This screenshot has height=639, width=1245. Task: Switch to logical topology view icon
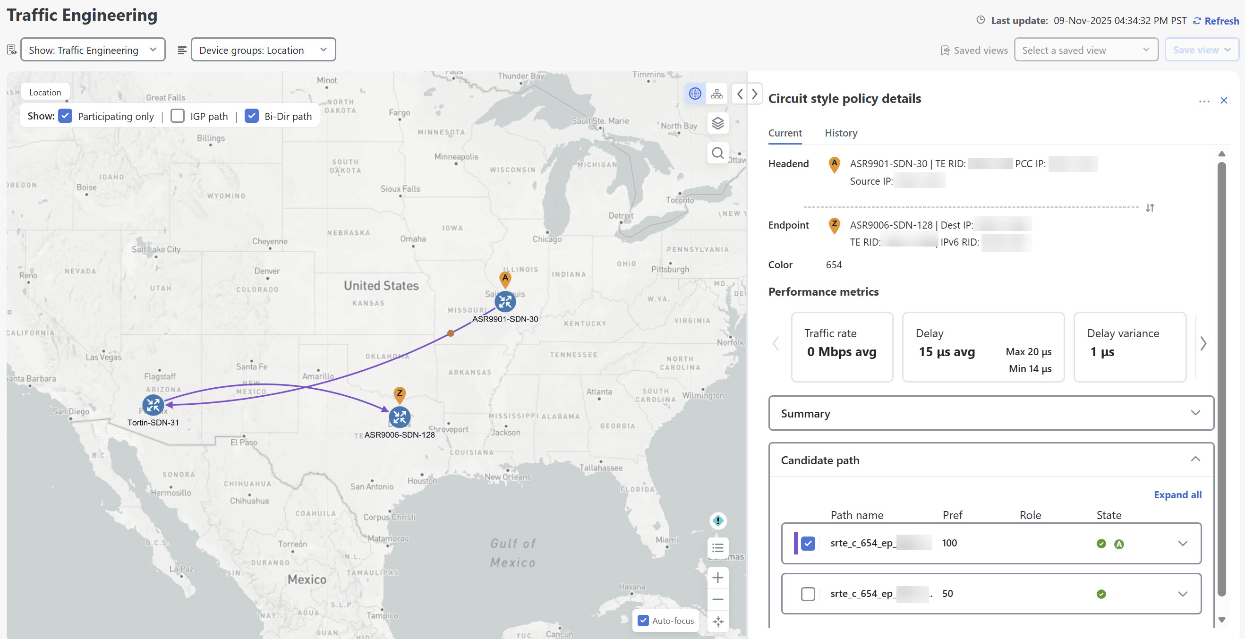click(716, 94)
